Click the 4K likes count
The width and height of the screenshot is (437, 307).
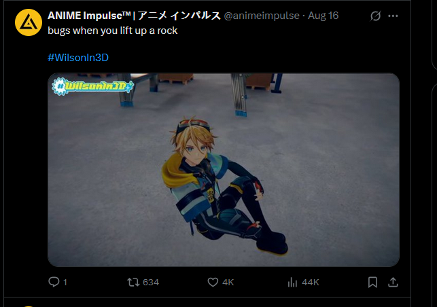pyautogui.click(x=228, y=283)
